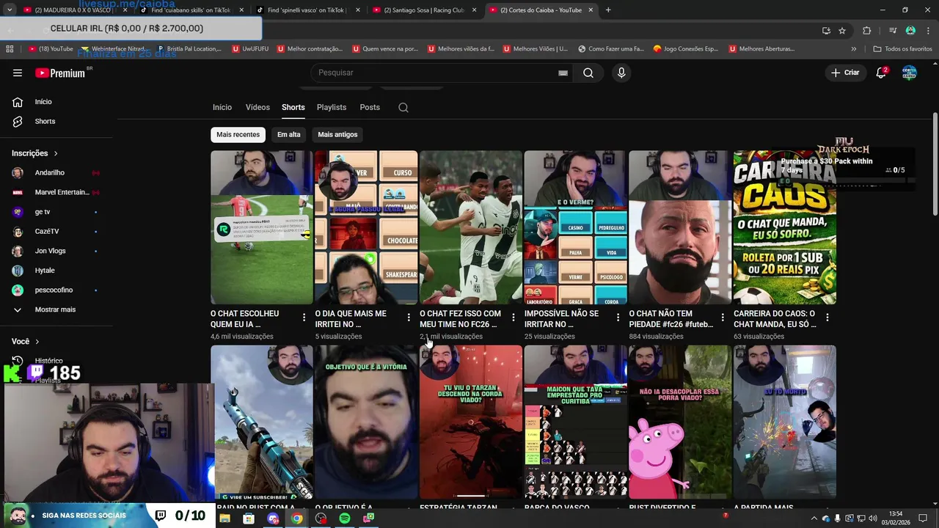The width and height of the screenshot is (939, 528).
Task: Switch to the channel Shorts tab
Action: pyautogui.click(x=293, y=107)
